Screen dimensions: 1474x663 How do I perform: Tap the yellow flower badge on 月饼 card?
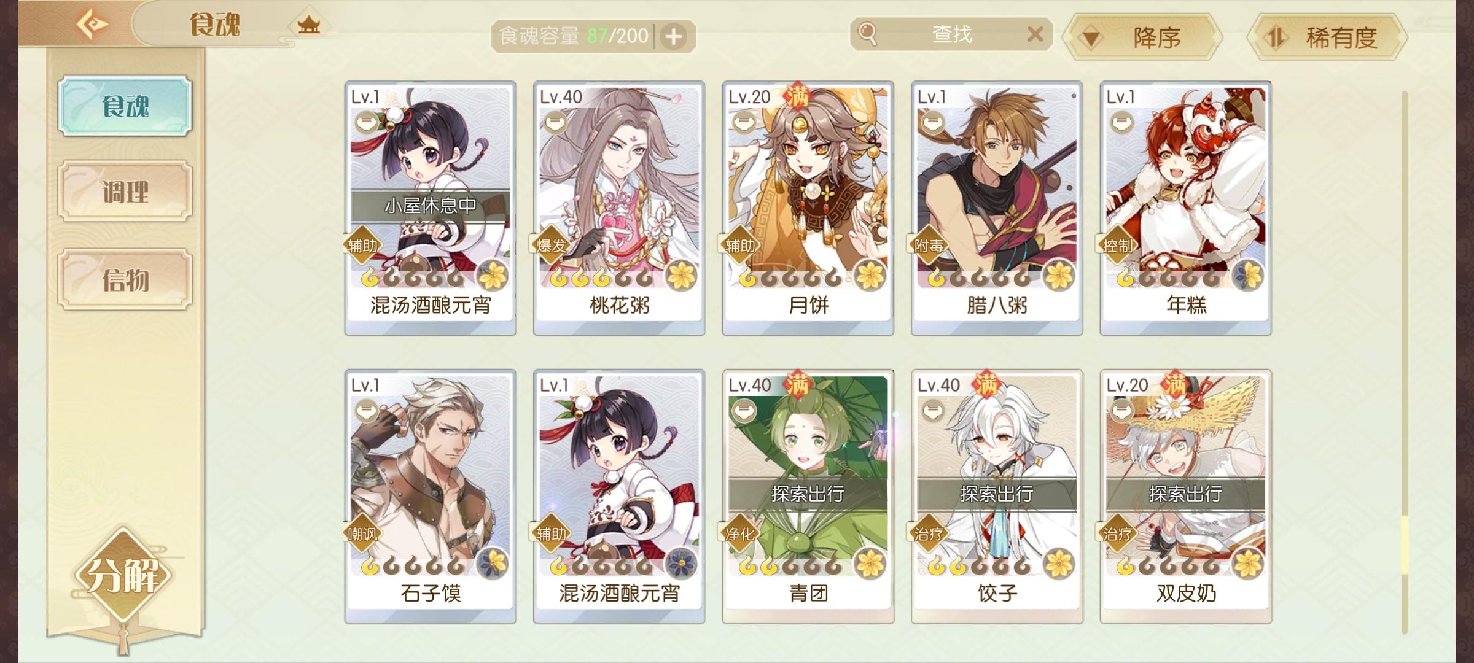pos(870,274)
